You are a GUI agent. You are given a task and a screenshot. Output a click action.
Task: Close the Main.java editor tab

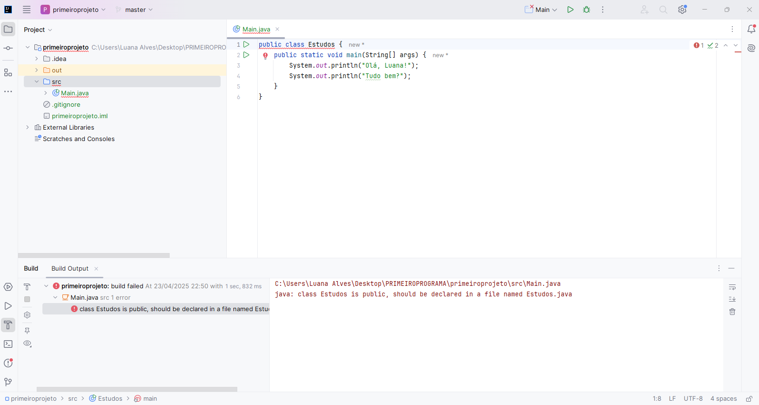pos(277,29)
